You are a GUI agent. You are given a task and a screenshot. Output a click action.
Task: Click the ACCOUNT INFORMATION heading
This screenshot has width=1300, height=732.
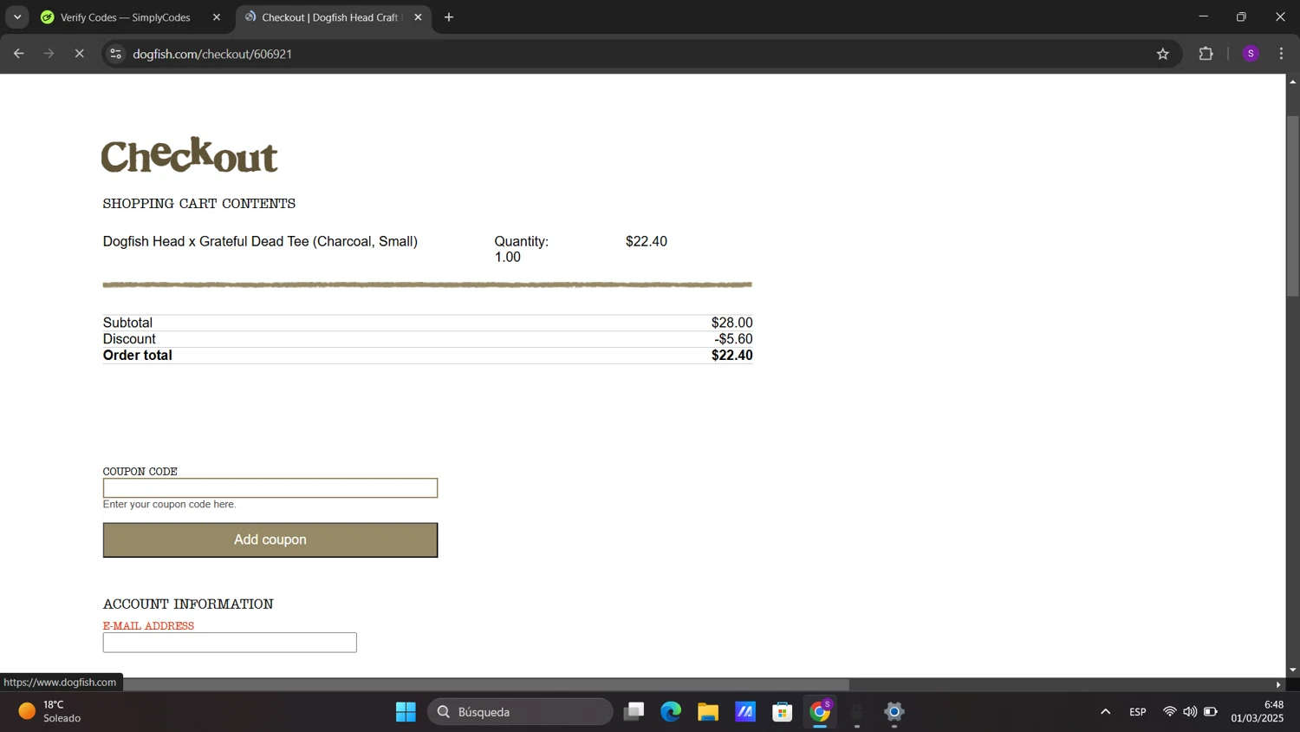pyautogui.click(x=188, y=604)
